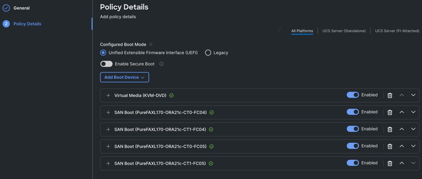Expand SAN Boot PureFAXL170-ORA21c-CT0-FC05 details

(x=108, y=146)
